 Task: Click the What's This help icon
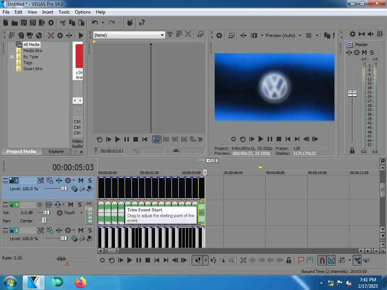point(142,23)
